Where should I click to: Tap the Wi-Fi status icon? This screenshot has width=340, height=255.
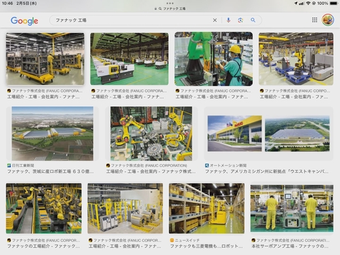pyautogui.click(x=308, y=3)
